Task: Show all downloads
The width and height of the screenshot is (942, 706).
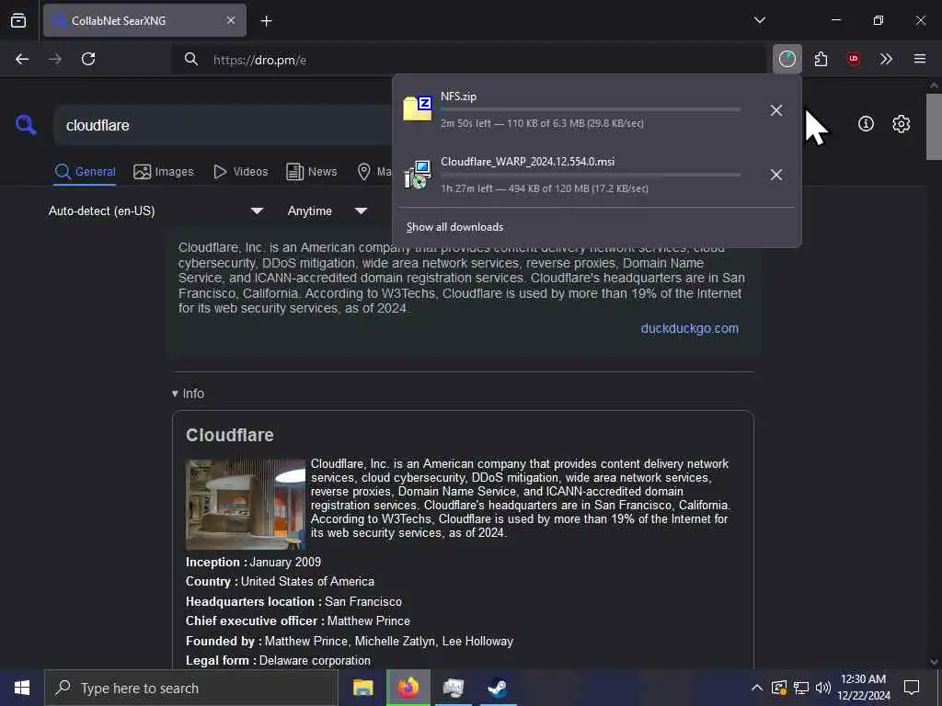Action: (454, 227)
